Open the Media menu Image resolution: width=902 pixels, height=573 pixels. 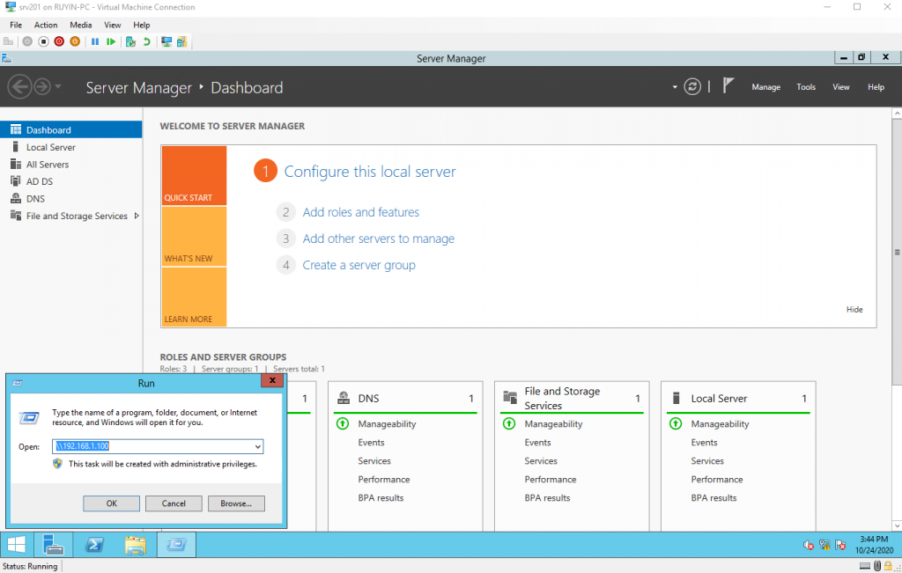80,25
